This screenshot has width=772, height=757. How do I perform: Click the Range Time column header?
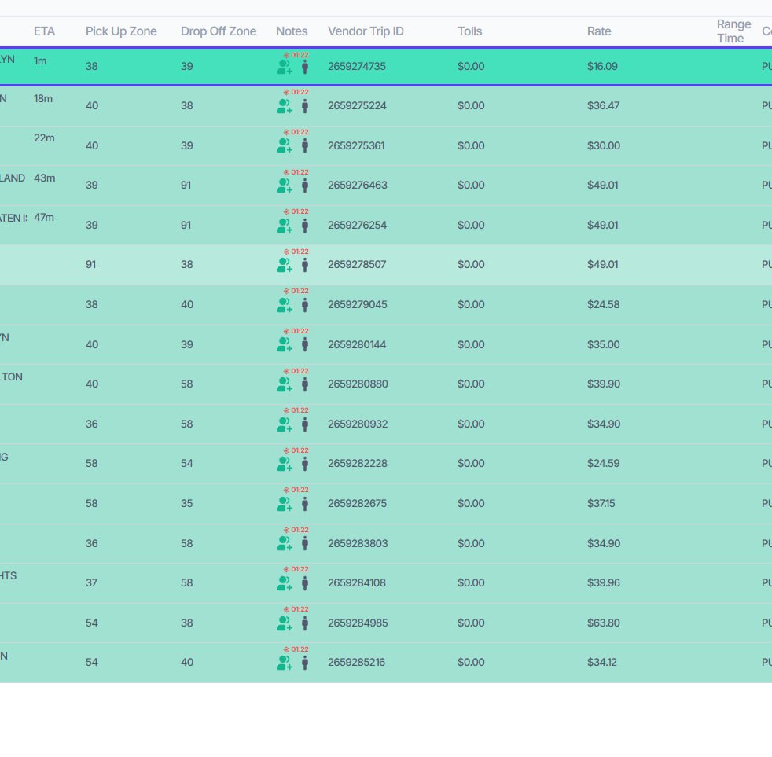pos(733,31)
